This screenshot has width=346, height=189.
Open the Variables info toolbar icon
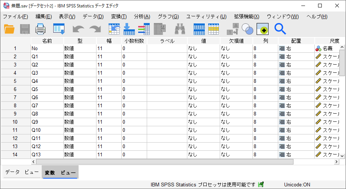pos(144,29)
